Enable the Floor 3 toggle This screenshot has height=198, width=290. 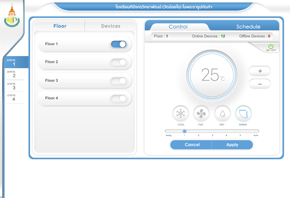[119, 81]
